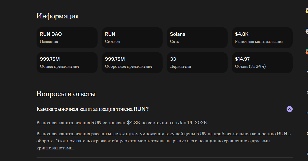
Task: Click the $14.97 'Объем (За 24 ч)' card
Action: tap(262, 62)
